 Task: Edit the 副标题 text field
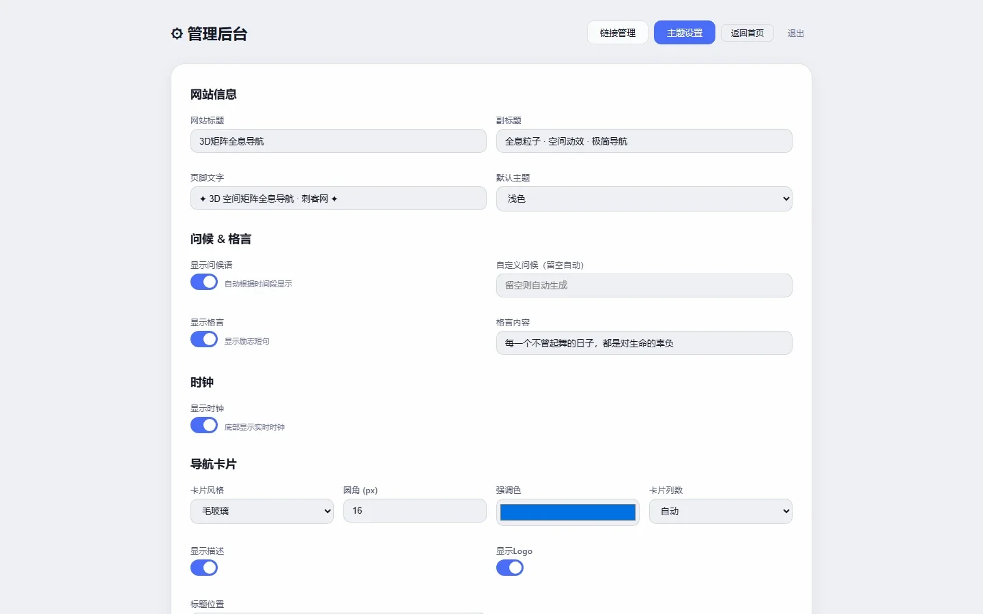(644, 141)
